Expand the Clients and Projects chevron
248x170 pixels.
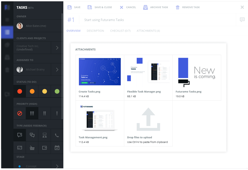(x=57, y=48)
